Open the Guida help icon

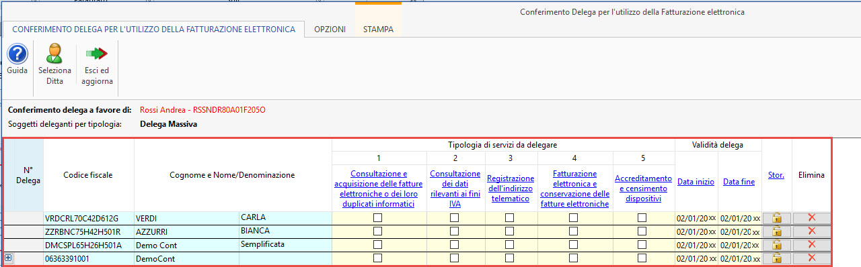click(x=17, y=54)
